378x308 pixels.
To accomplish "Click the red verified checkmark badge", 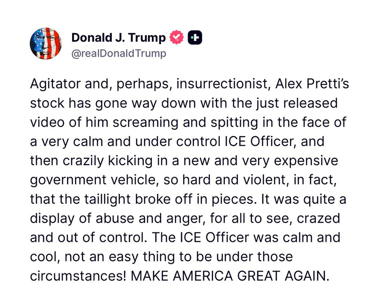I will pyautogui.click(x=177, y=38).
